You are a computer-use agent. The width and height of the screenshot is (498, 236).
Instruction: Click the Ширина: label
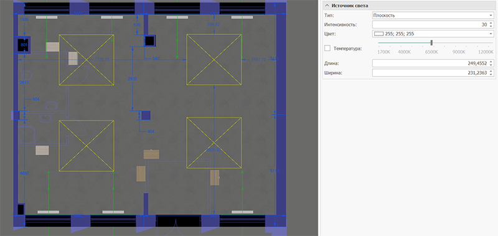coord(333,73)
